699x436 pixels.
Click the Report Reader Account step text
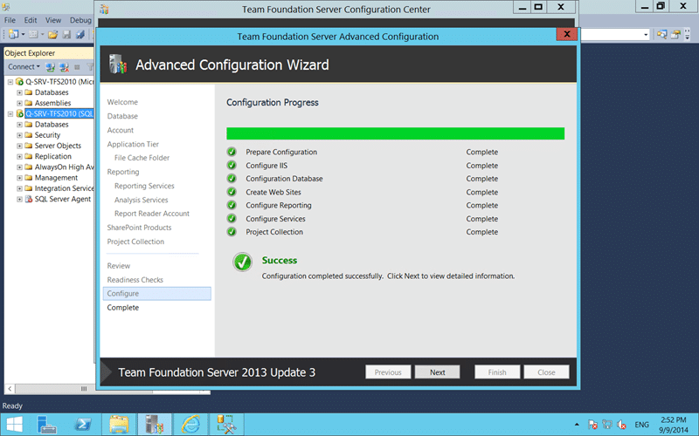pyautogui.click(x=151, y=213)
